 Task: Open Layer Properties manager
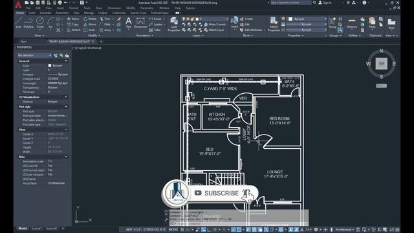(174, 25)
